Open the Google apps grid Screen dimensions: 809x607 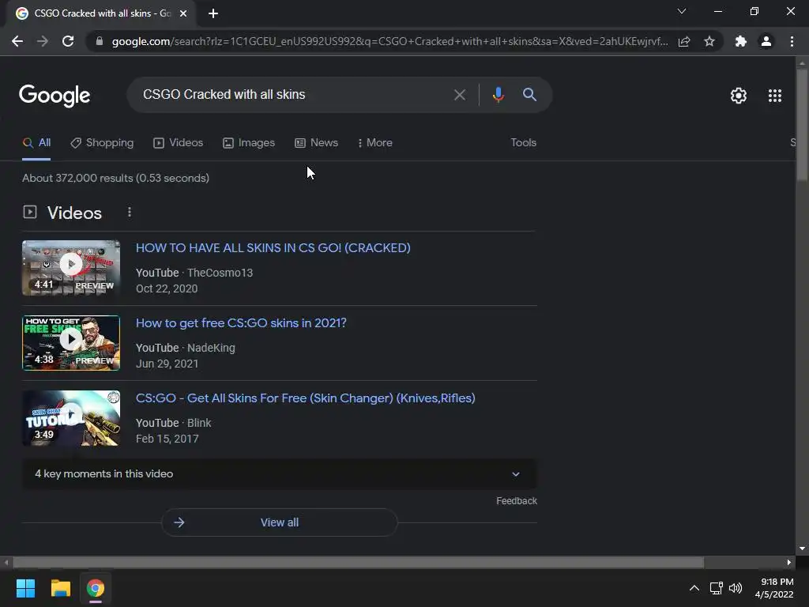[775, 96]
